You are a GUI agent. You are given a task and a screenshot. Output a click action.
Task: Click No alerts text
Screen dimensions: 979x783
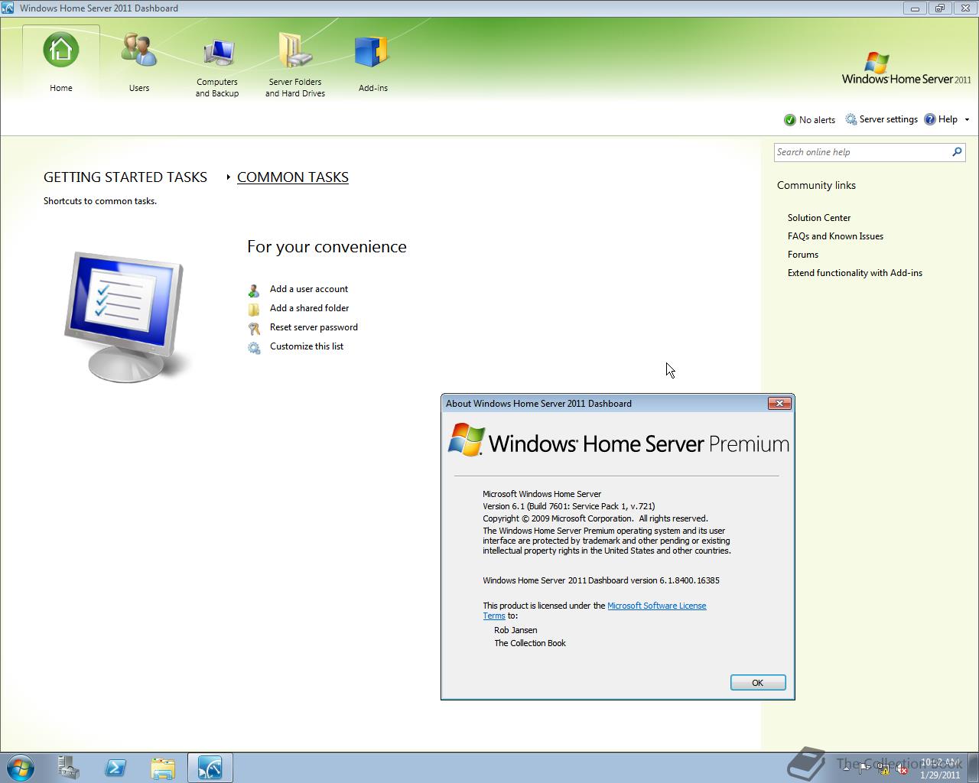tap(817, 120)
